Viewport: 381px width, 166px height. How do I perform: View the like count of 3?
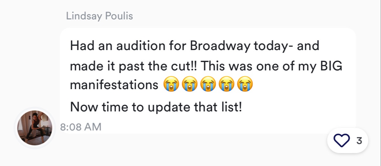(359, 141)
